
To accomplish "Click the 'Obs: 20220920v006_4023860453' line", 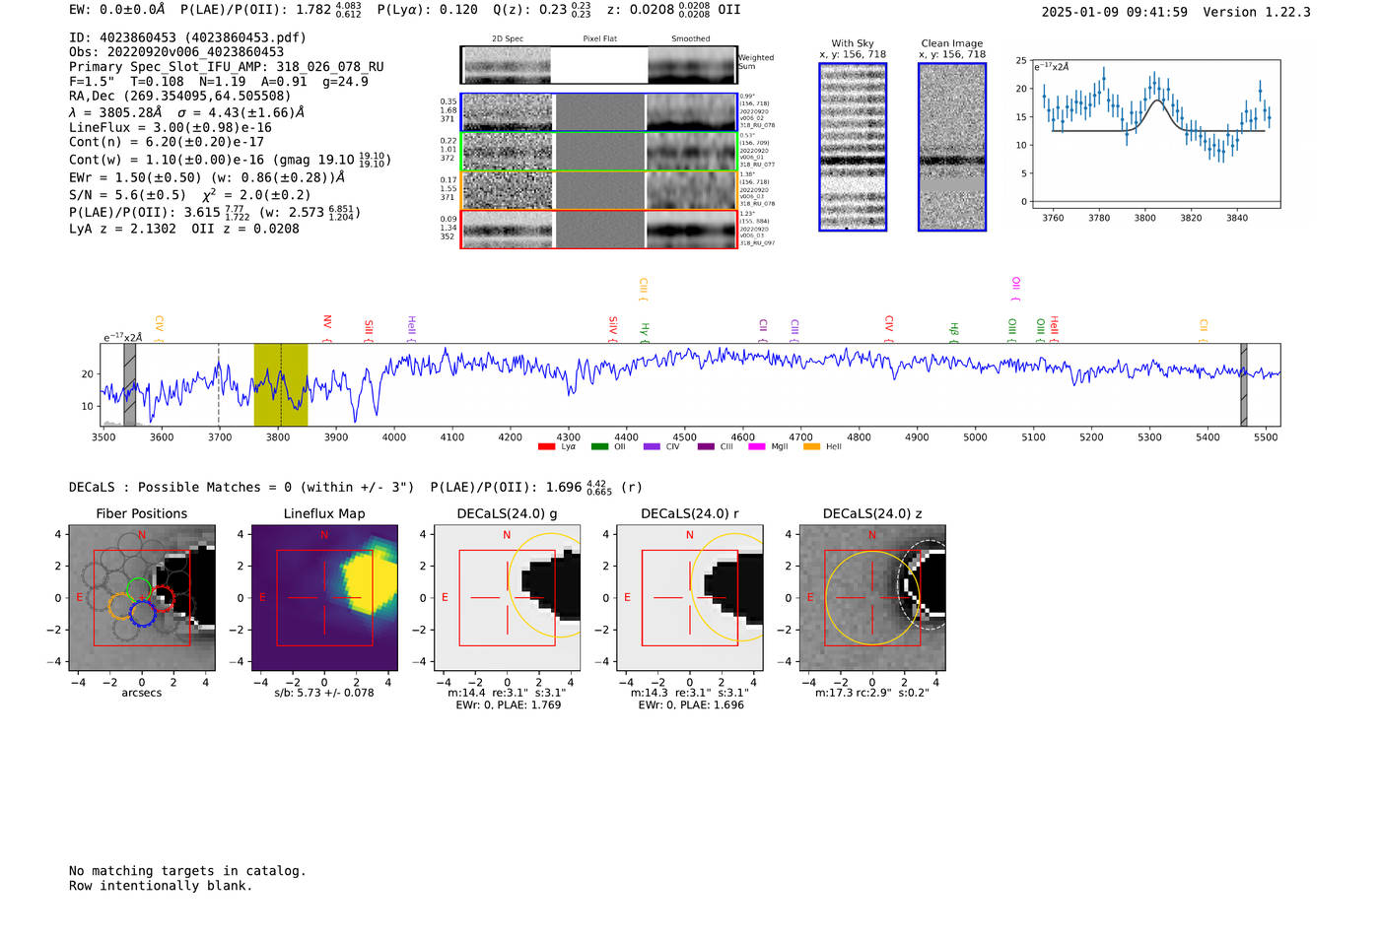I will tap(176, 52).
